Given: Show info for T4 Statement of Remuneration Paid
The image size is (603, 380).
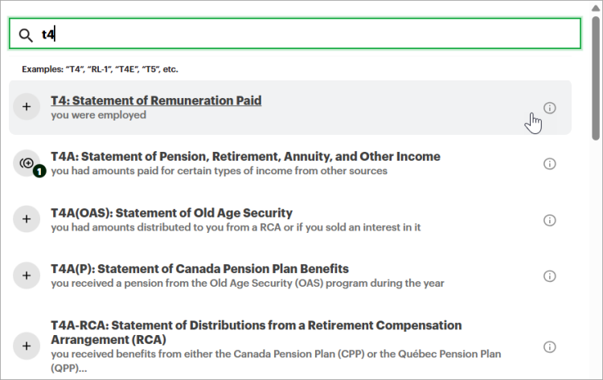Looking at the screenshot, I should 550,108.
